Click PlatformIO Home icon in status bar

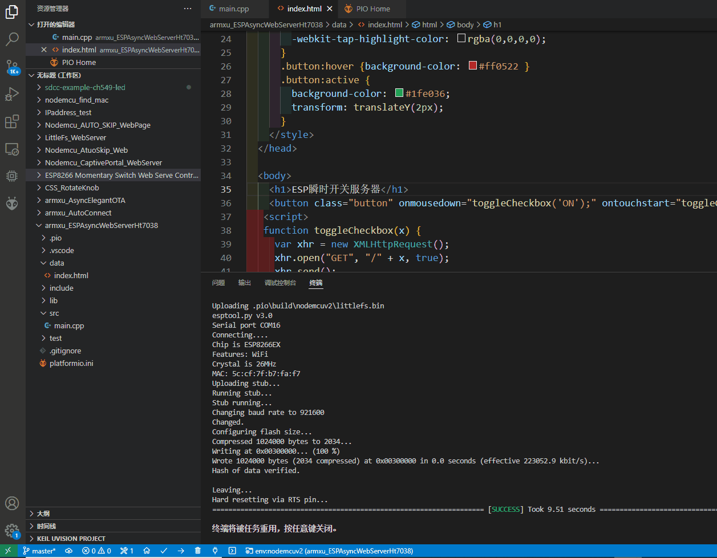[x=147, y=551]
